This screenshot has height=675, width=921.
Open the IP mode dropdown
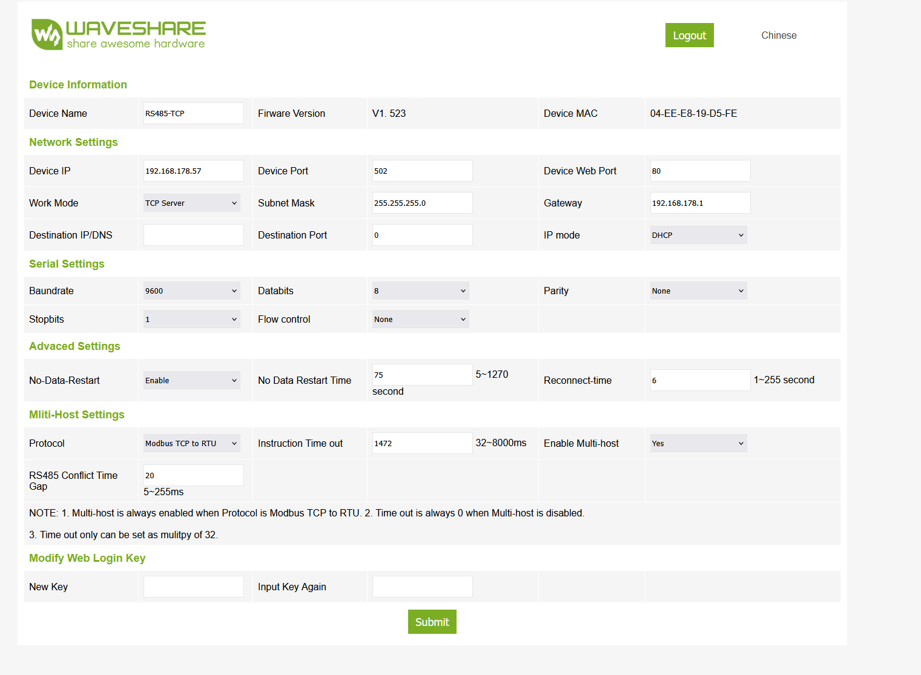(699, 235)
